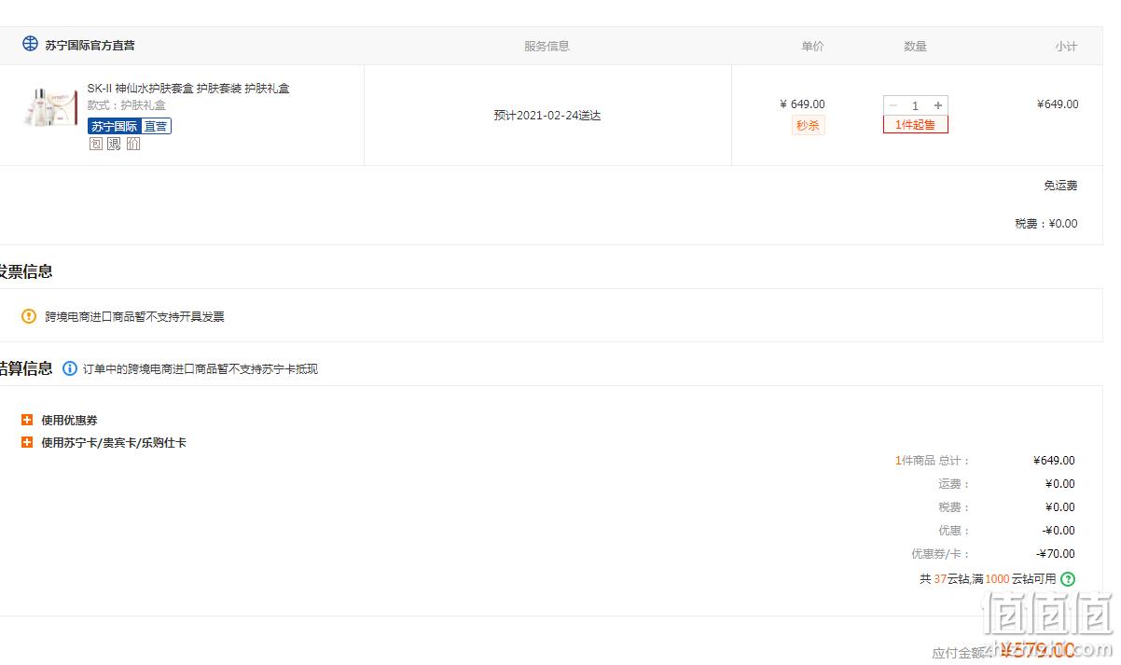Click the 订单中的跨境电商进口商品暂不支持苏宁卡抵现 note
The height and width of the screenshot is (665, 1121).
coord(201,369)
